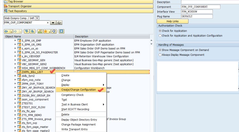Choose Consistency Check from context menu
Image resolution: width=239 pixels, height=132 pixels.
click(81, 95)
